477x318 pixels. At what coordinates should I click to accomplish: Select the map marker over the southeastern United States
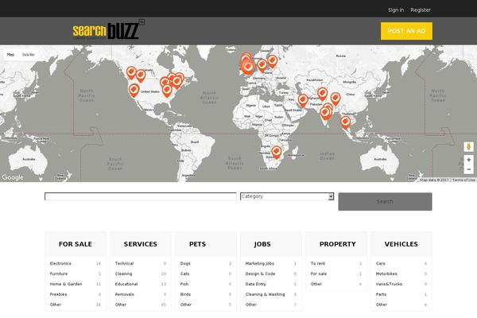click(167, 91)
